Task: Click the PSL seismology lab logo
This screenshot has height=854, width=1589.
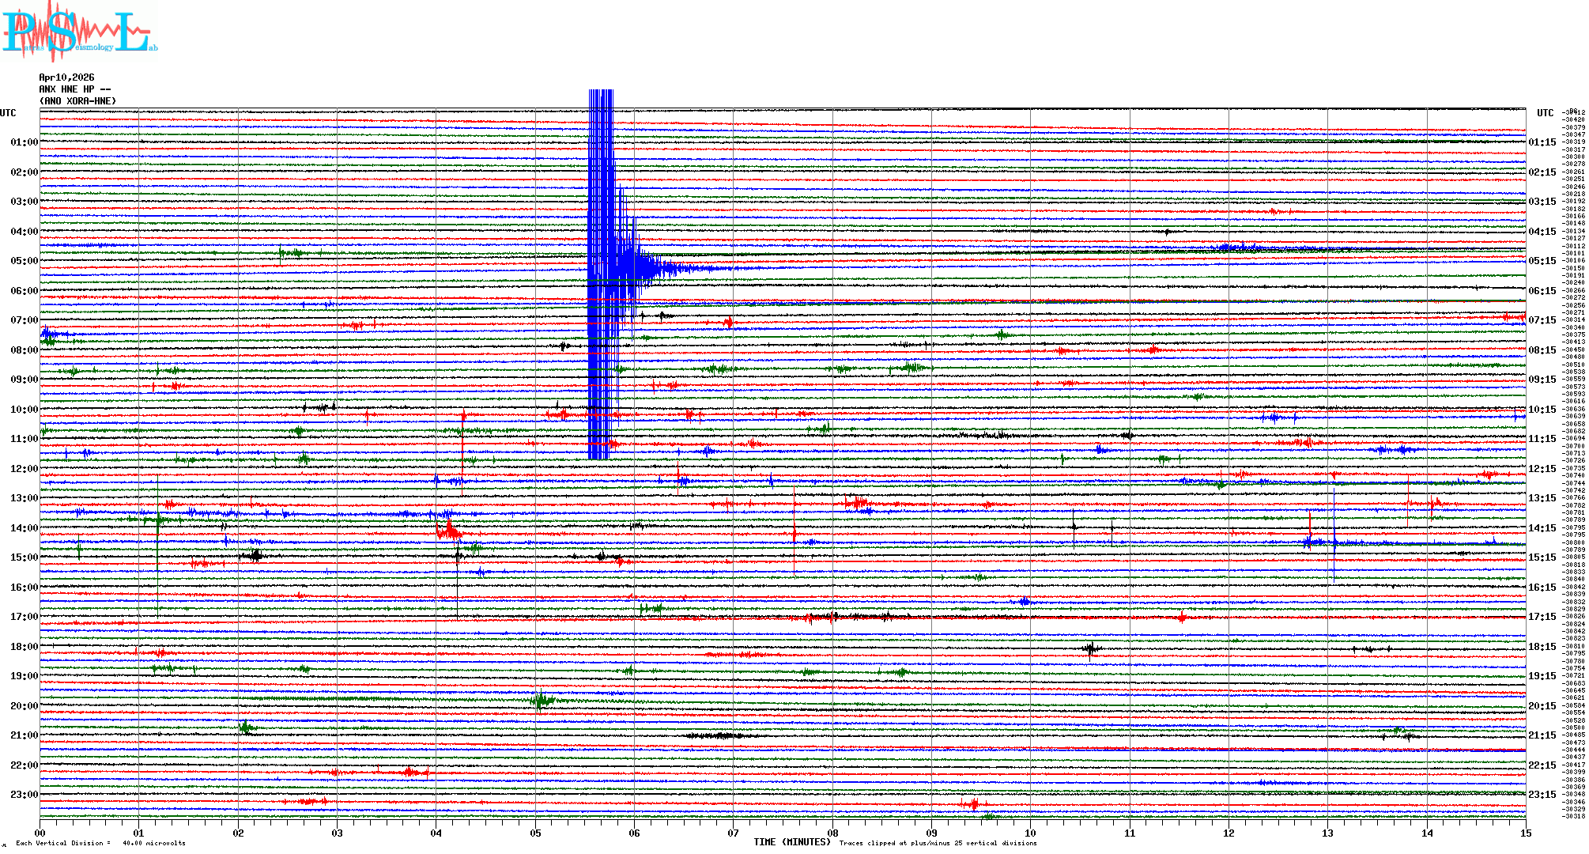Action: (x=79, y=32)
